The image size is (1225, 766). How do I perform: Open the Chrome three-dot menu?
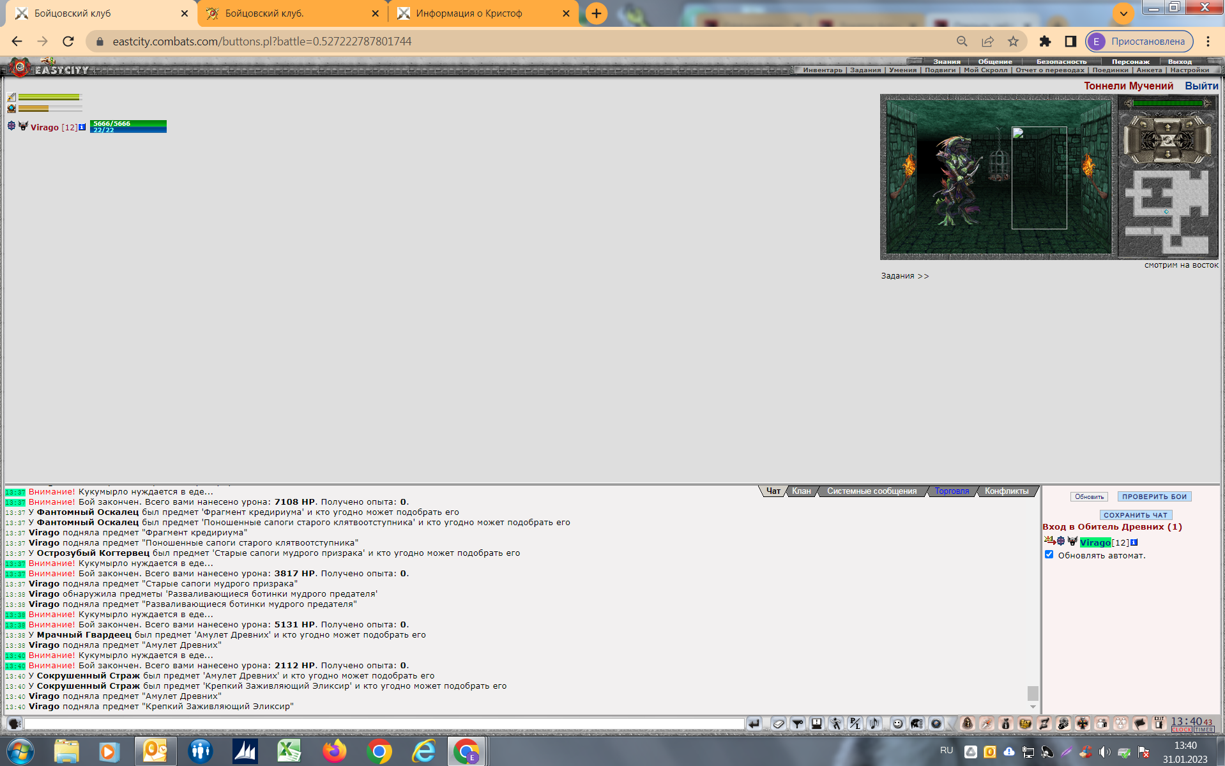[1208, 42]
